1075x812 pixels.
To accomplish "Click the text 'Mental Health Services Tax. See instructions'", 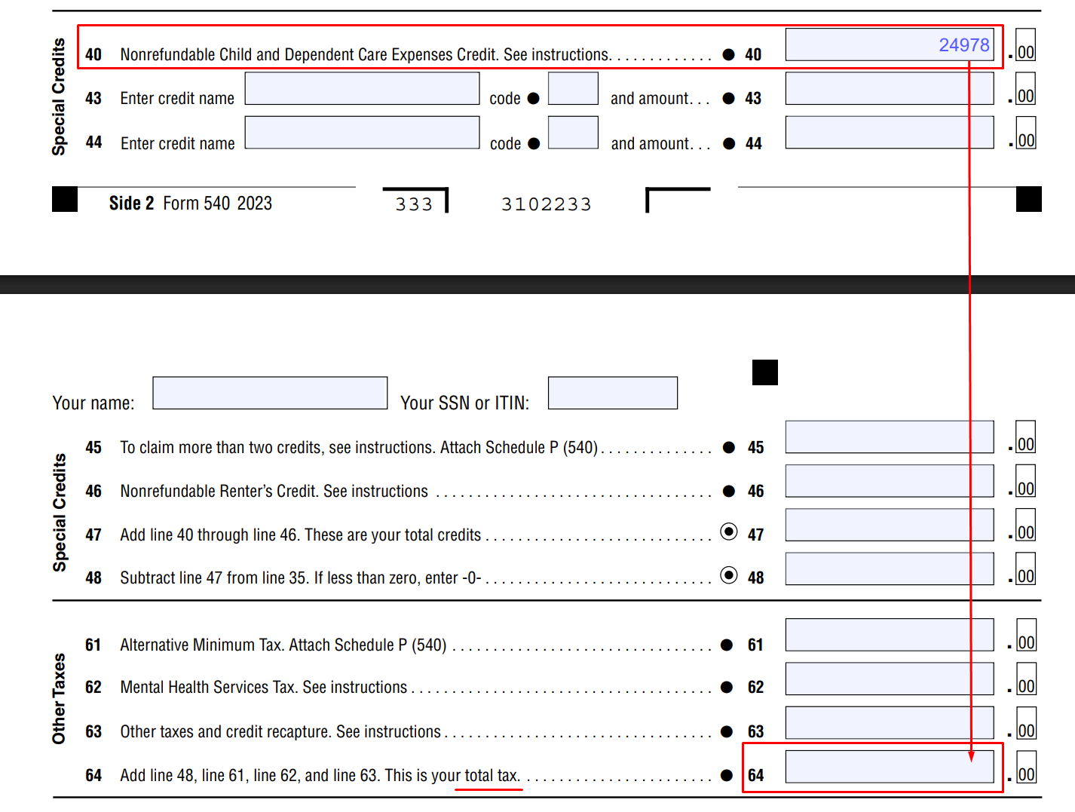I will coord(264,687).
